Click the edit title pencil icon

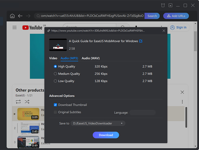click(x=141, y=41)
